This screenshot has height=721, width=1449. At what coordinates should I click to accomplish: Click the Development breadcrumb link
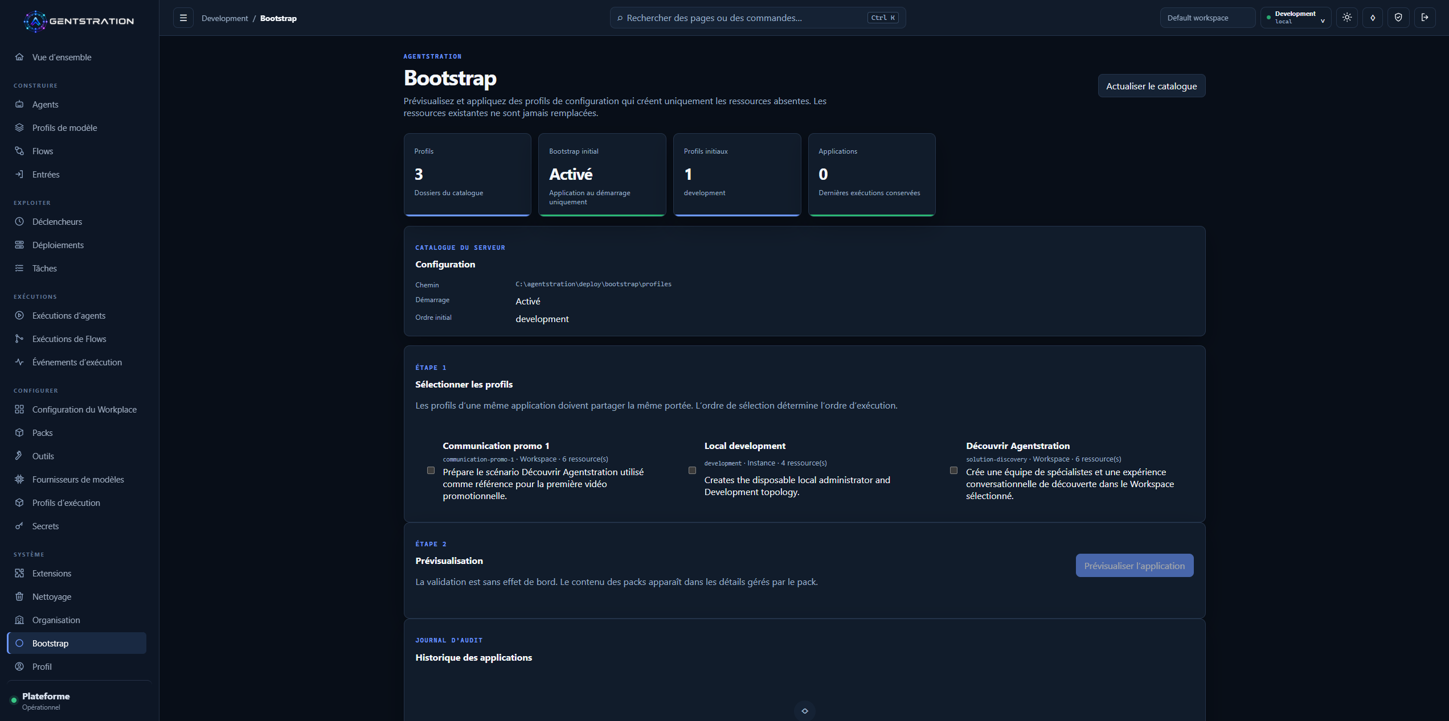coord(224,18)
